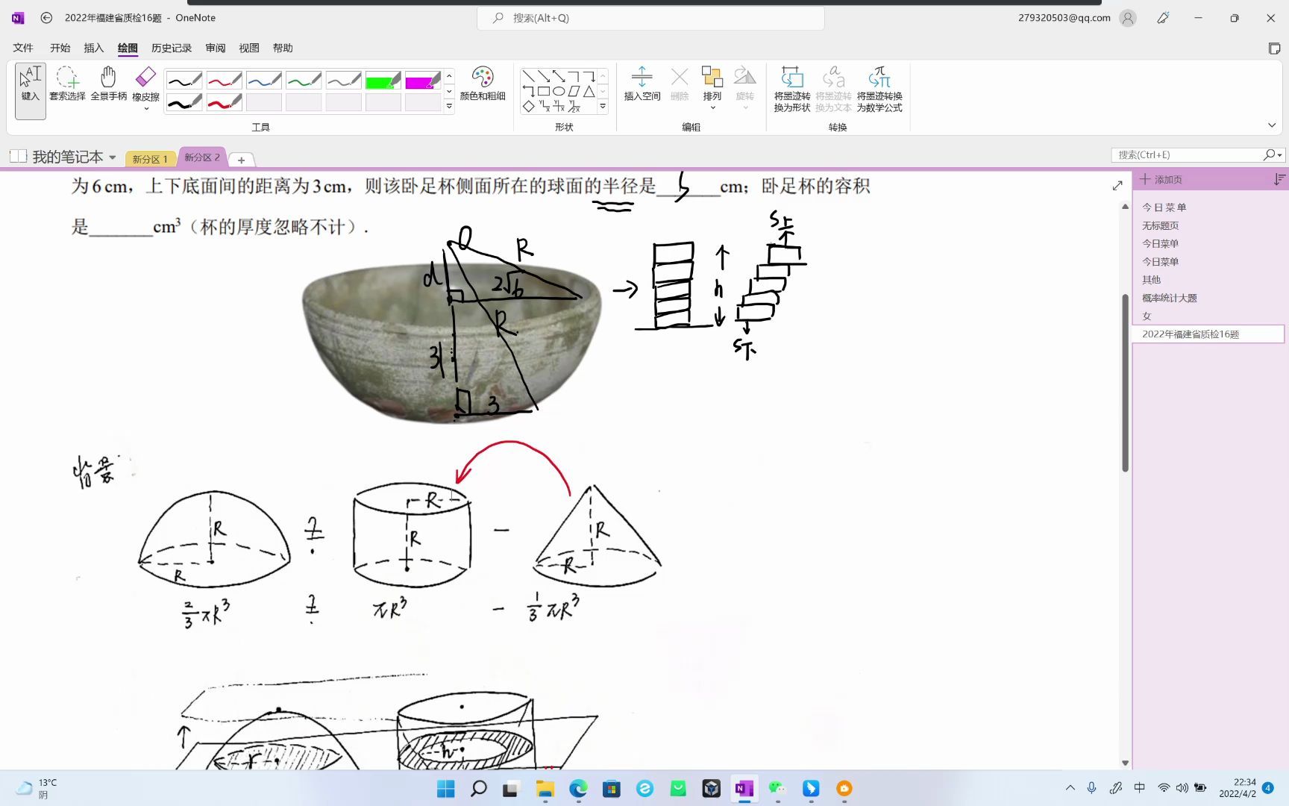This screenshot has height=806, width=1289.
Task: Click the 插入空间 insert space tool
Action: (x=642, y=84)
